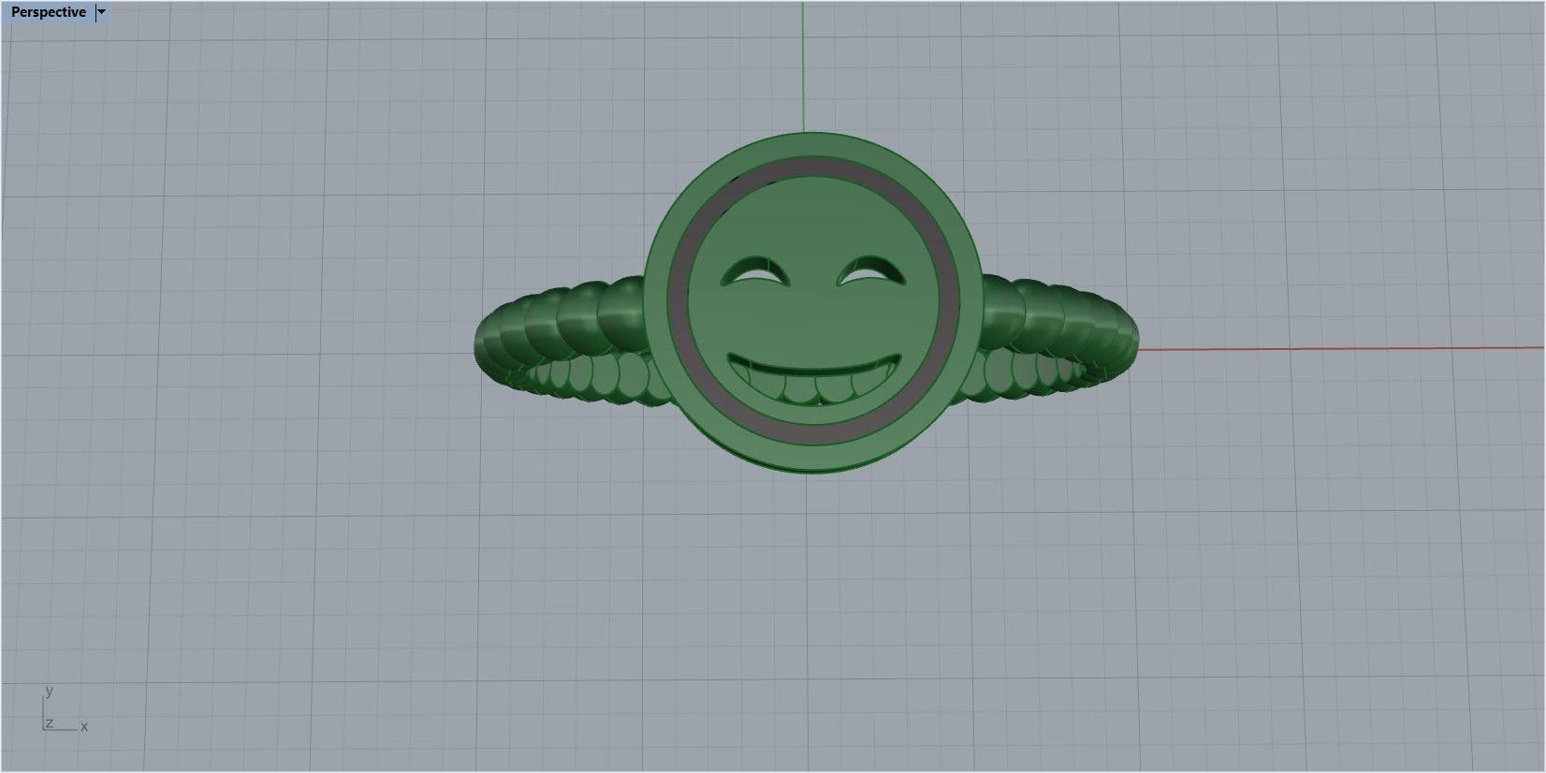The image size is (1546, 773).
Task: Select the smiley's left squinting eye
Action: [x=754, y=271]
